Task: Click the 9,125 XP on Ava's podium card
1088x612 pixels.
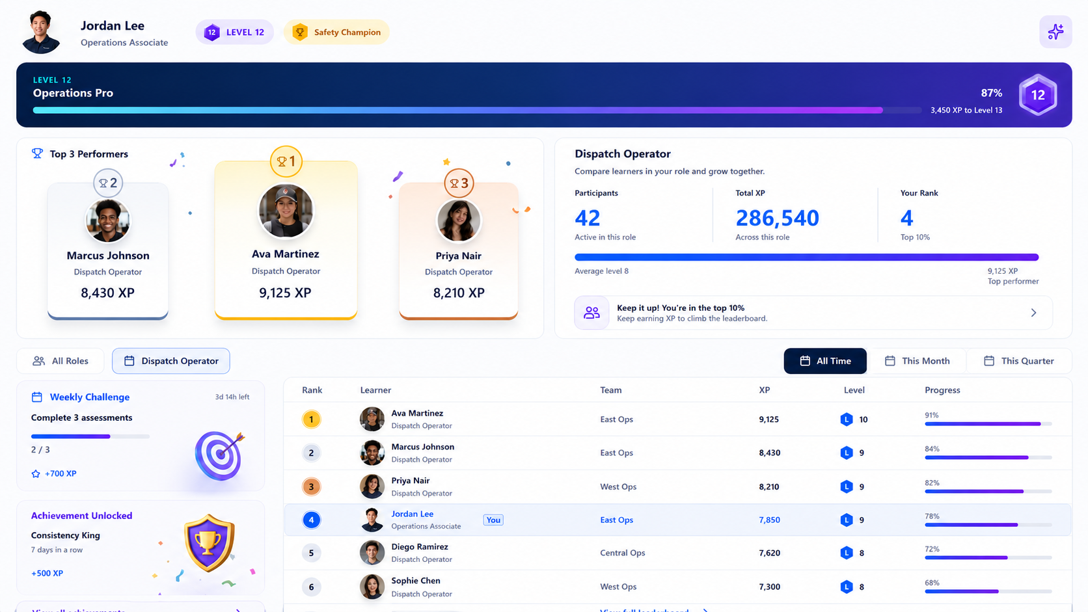Action: tap(285, 293)
